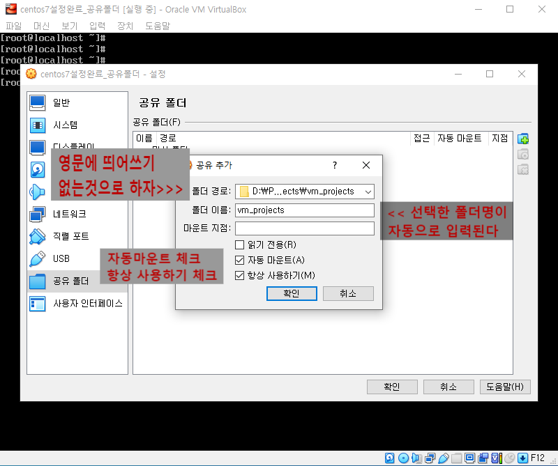
Task: Click host key arrow icon in status bar
Action: [522, 458]
